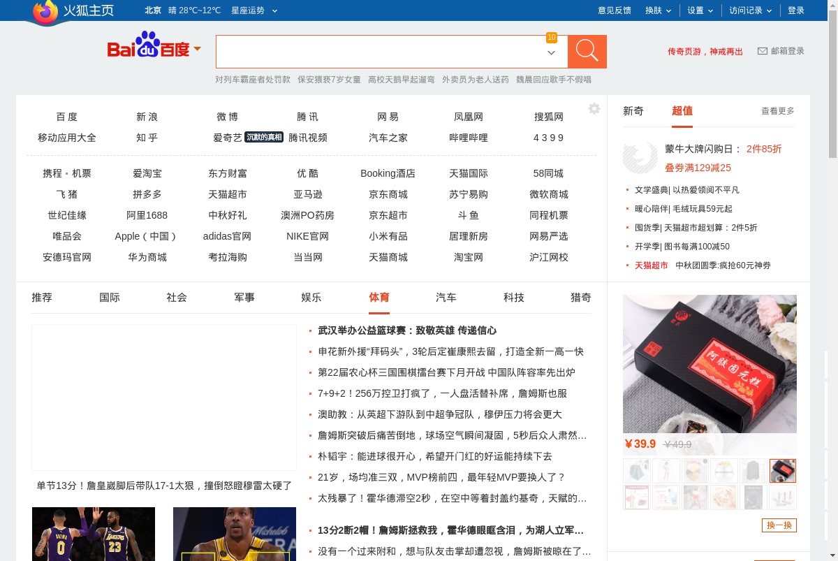
Task: Switch to the 汽车 news tab
Action: [446, 298]
